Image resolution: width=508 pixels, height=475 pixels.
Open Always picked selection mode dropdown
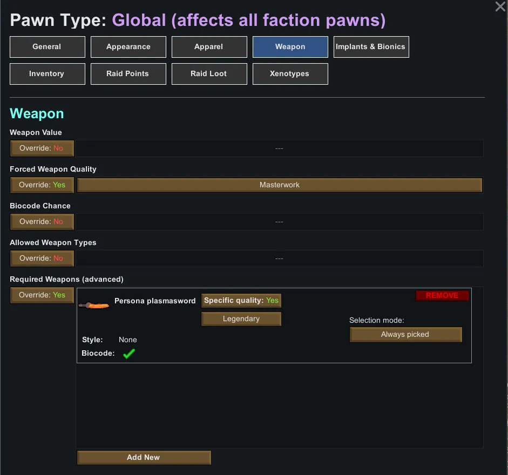click(x=405, y=335)
